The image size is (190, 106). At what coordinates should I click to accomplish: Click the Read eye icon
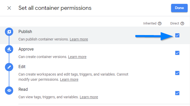[9, 91]
